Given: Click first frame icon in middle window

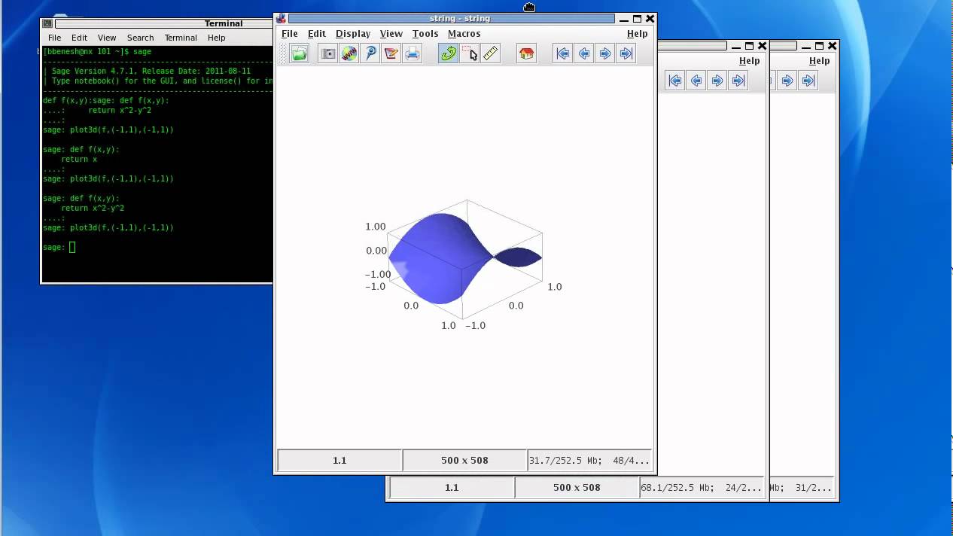Looking at the screenshot, I should 675,81.
